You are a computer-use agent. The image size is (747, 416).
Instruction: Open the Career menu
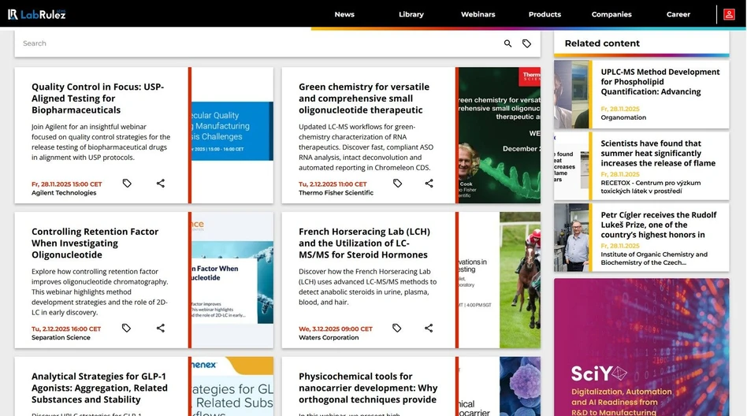(x=678, y=14)
